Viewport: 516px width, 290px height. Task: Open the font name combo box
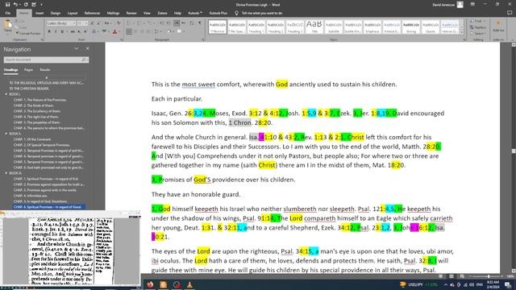(x=61, y=23)
